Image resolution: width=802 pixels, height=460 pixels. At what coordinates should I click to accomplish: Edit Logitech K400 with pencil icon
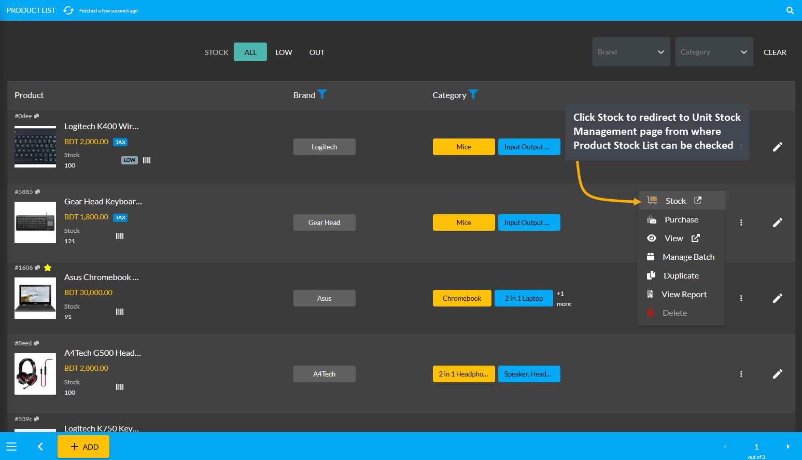778,147
